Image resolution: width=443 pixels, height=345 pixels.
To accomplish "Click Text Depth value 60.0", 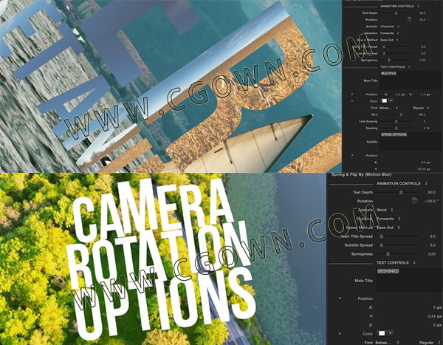I will [x=431, y=192].
